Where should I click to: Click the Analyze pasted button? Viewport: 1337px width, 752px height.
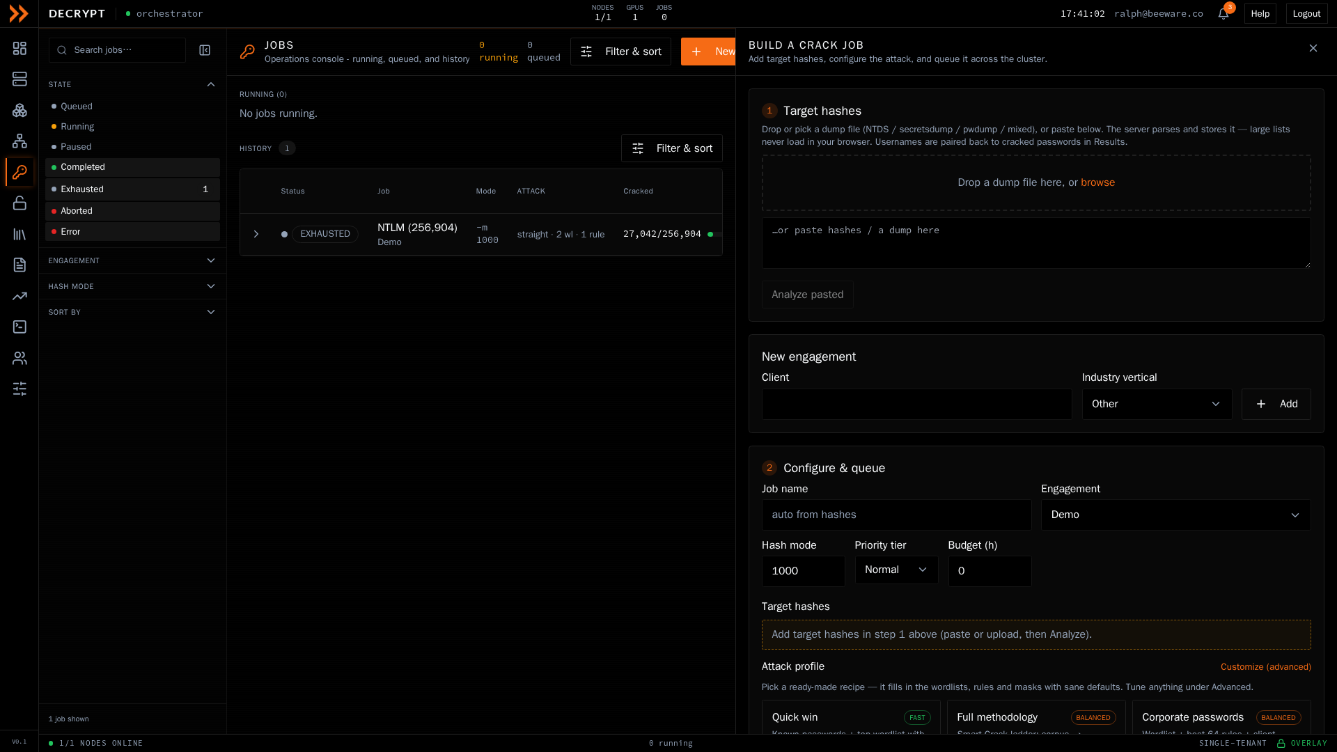(x=807, y=295)
